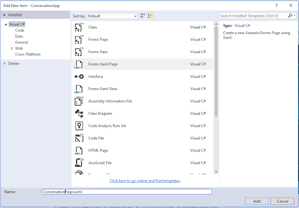Select the Web category label
This screenshot has width=299, height=208.
click(x=19, y=49)
